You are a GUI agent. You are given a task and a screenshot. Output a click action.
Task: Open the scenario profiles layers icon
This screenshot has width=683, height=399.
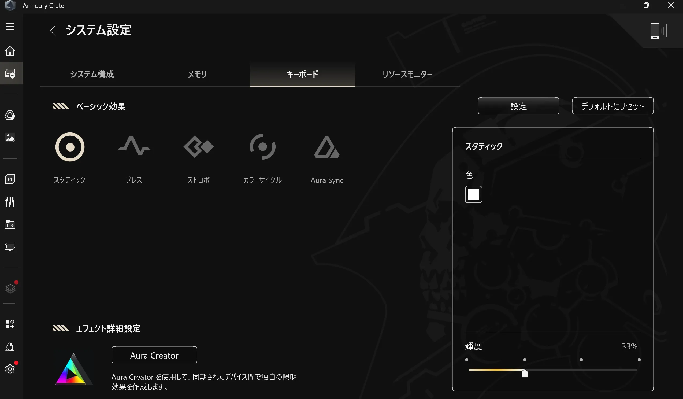click(x=10, y=288)
